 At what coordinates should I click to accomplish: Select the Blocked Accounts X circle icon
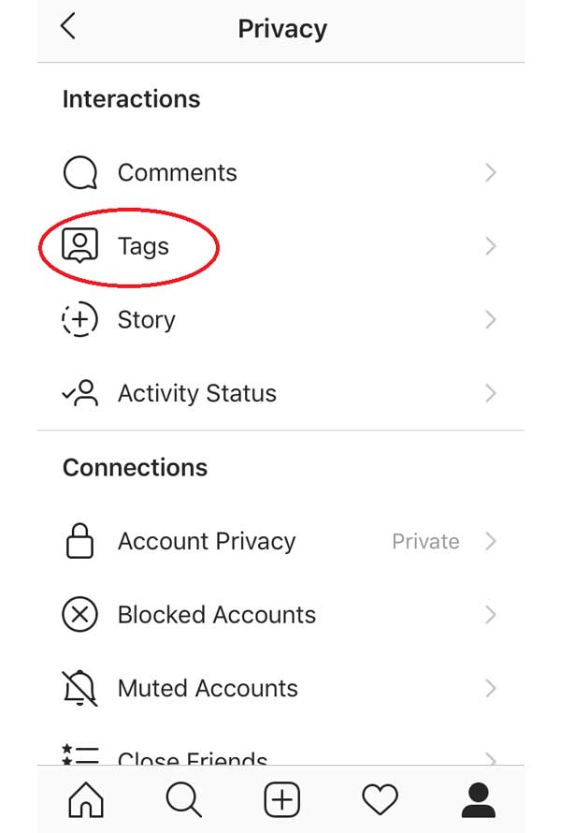[x=80, y=615]
